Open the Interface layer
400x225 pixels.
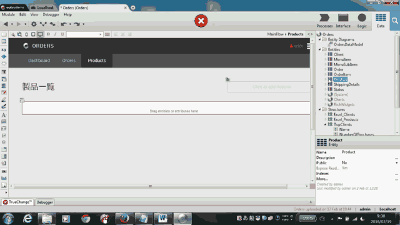343,21
